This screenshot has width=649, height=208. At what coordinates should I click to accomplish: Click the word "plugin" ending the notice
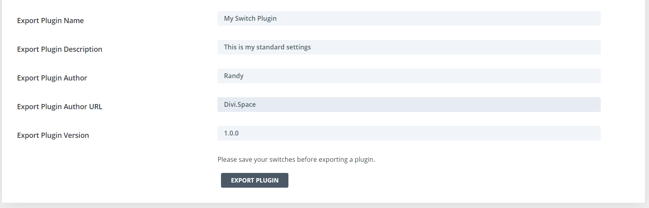point(364,159)
